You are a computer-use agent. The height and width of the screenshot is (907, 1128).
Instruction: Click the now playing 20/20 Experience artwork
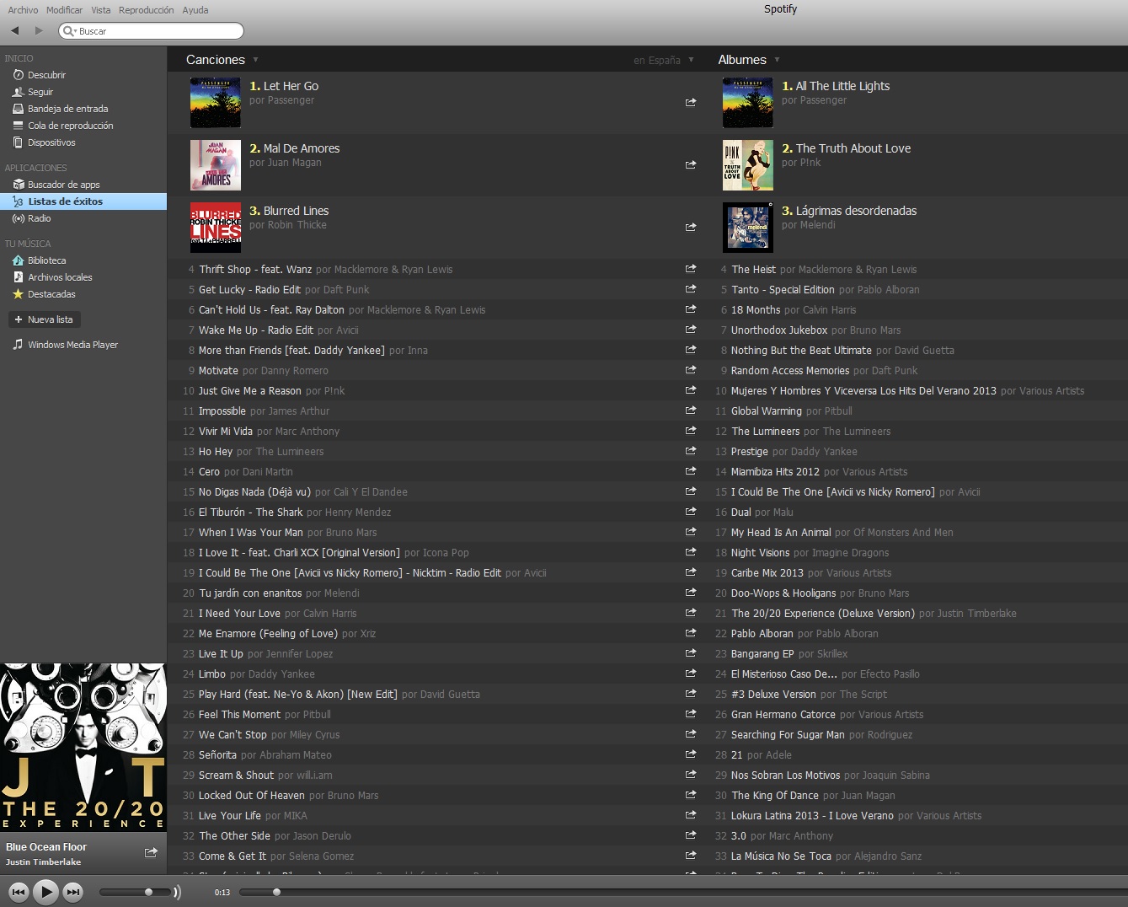pos(83,748)
